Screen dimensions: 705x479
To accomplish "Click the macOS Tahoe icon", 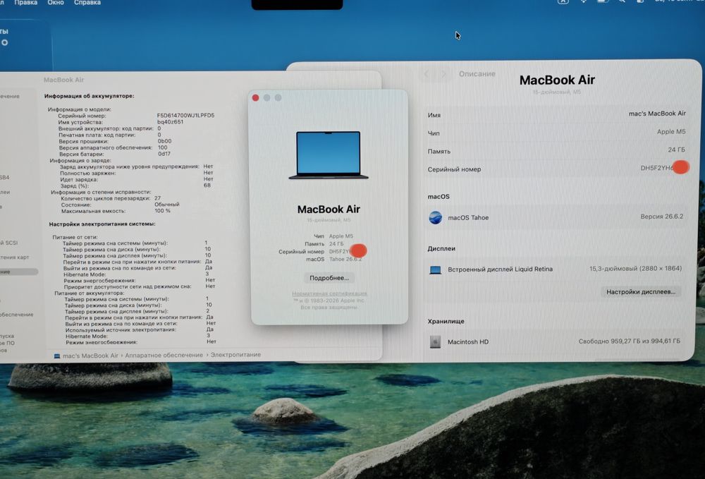I will coord(435,218).
